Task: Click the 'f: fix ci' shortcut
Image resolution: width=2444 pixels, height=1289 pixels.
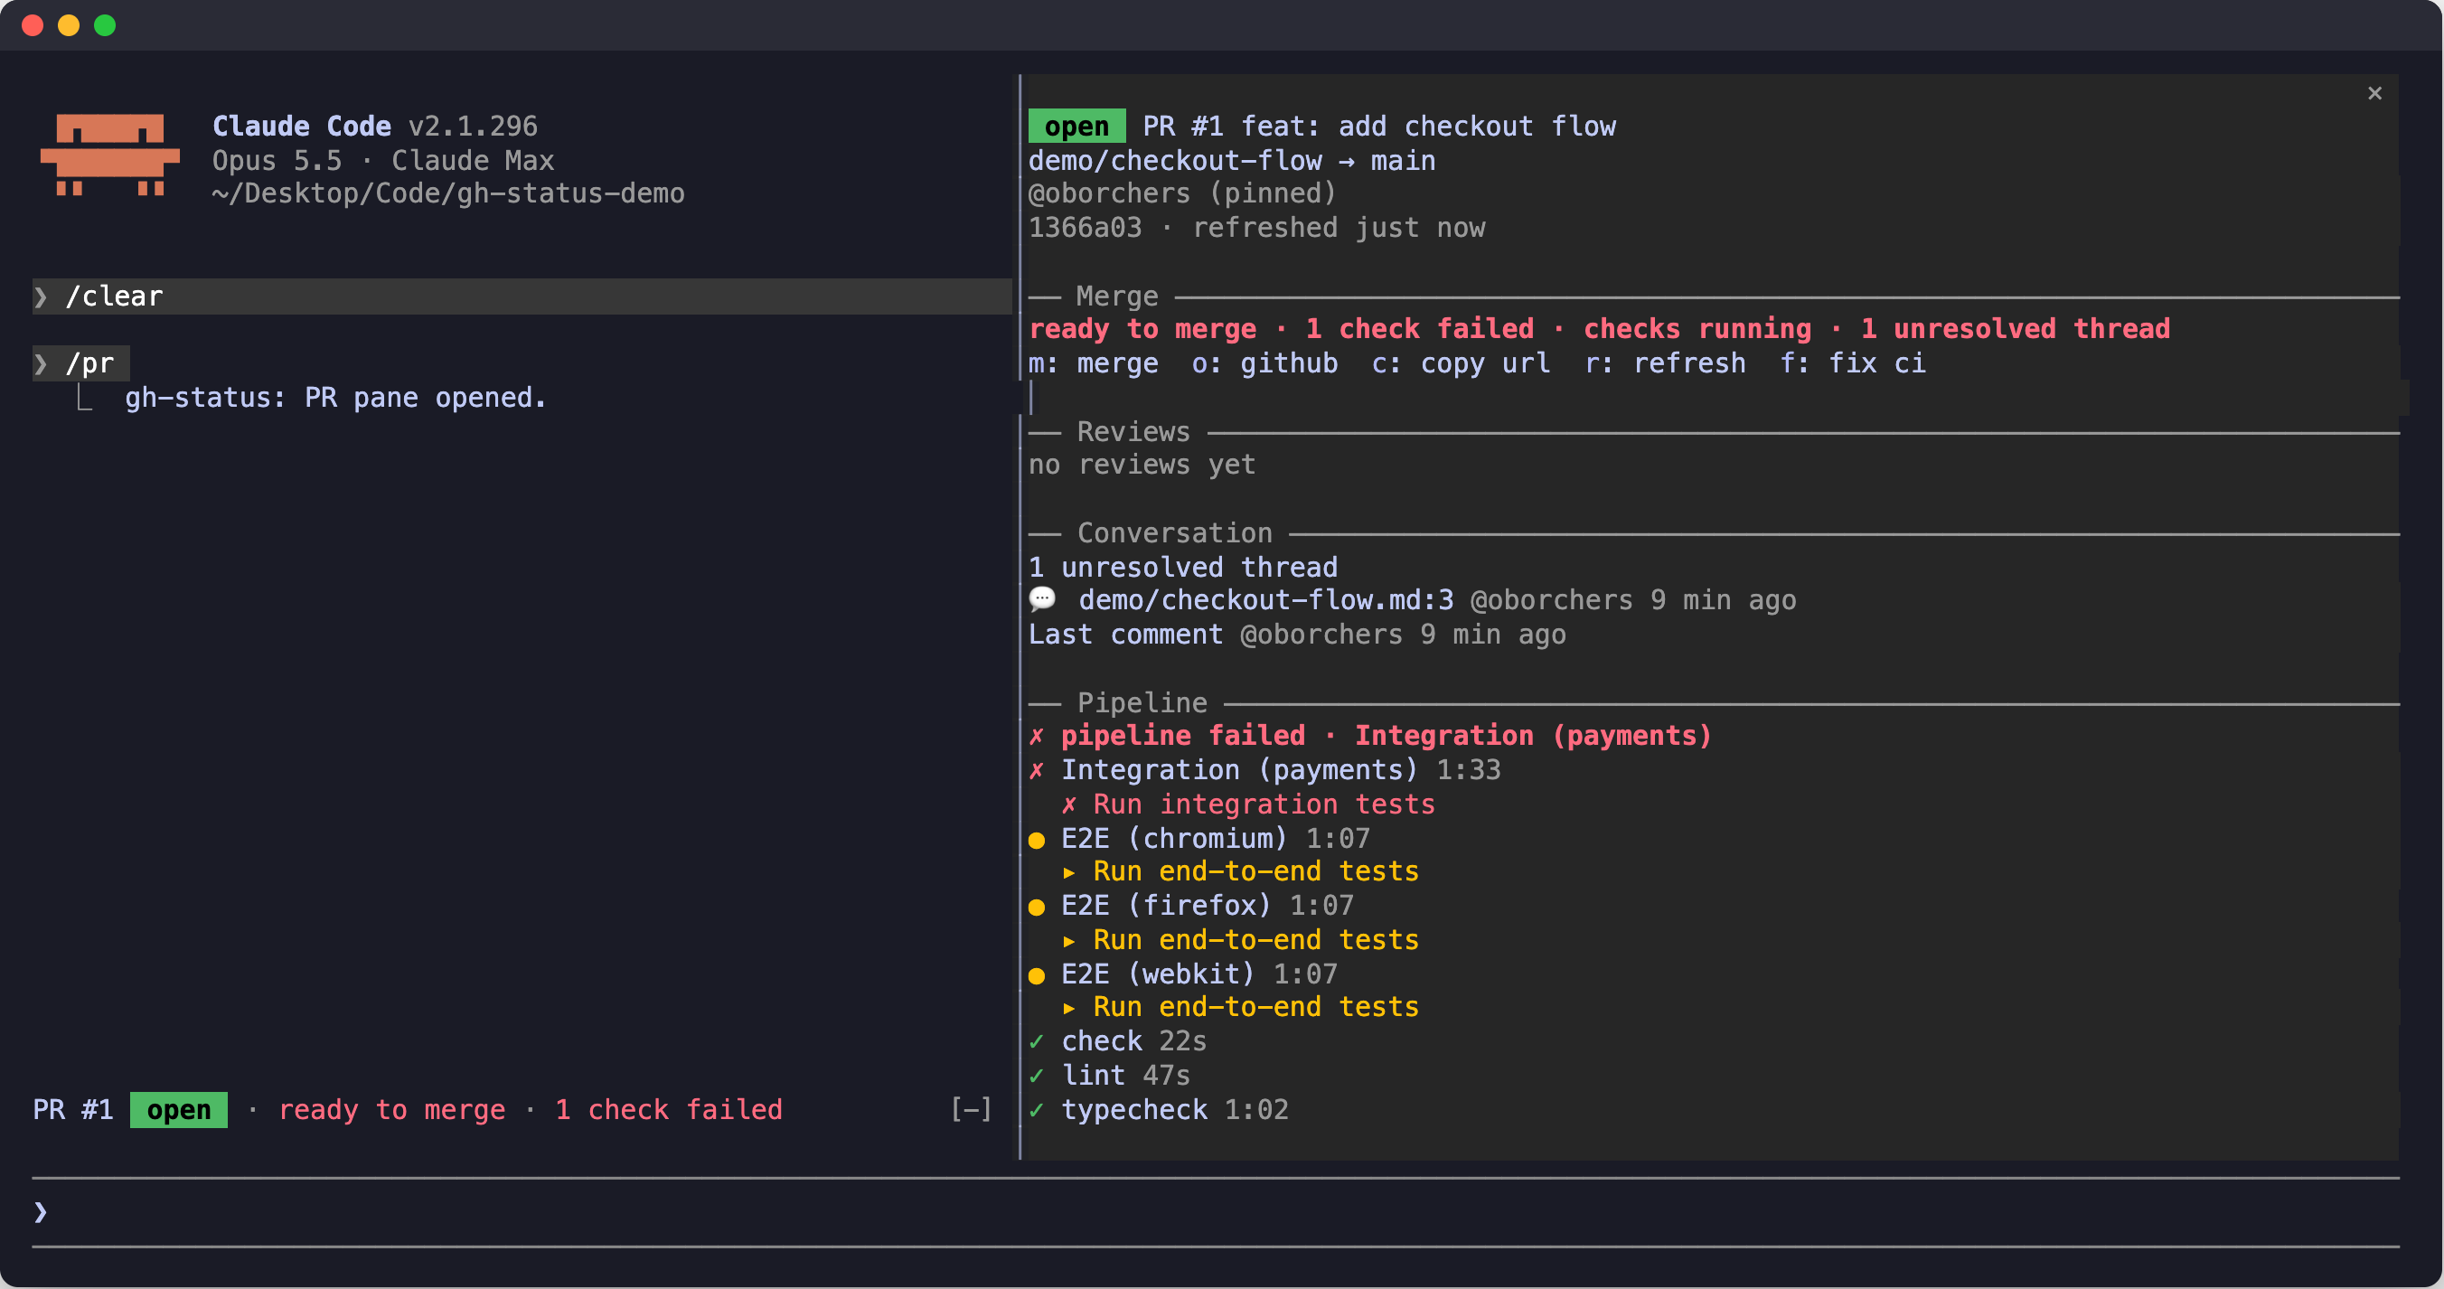Action: click(1853, 362)
